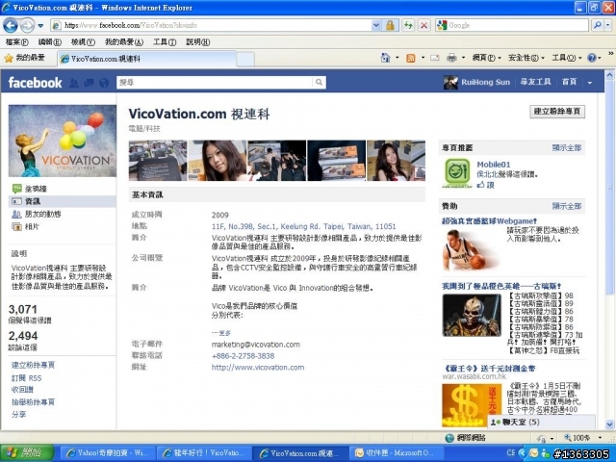Click the browser Forward arrow button
616x462 pixels.
[27, 26]
